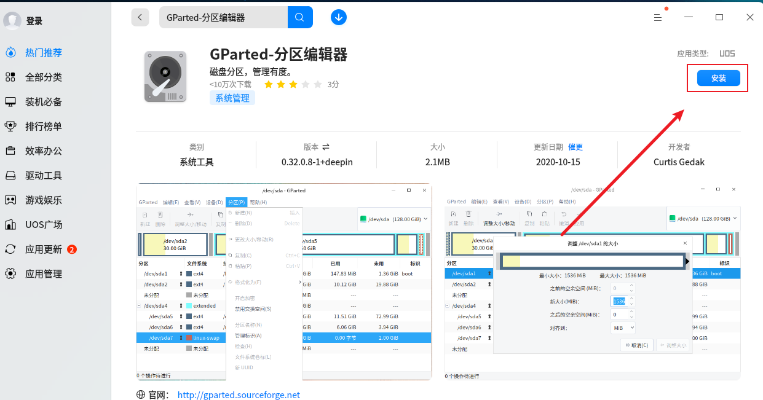Open the gparted.sourceforge.net link
Image resolution: width=763 pixels, height=400 pixels.
pos(239,394)
